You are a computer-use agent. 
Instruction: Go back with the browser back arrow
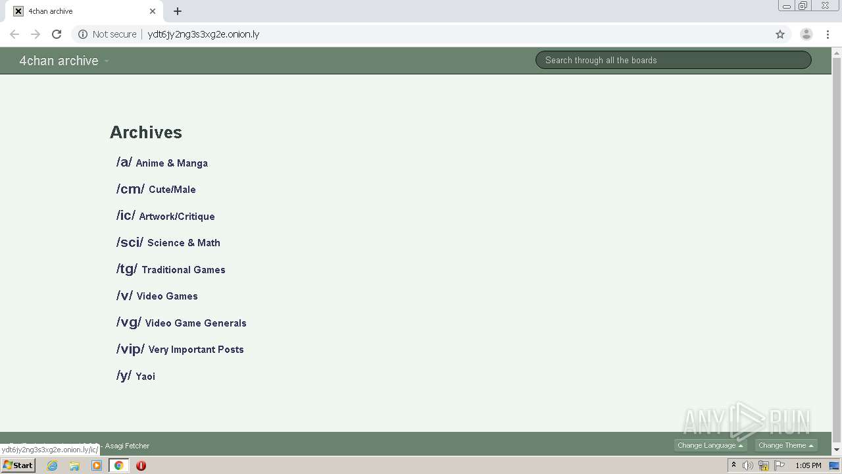coord(14,34)
